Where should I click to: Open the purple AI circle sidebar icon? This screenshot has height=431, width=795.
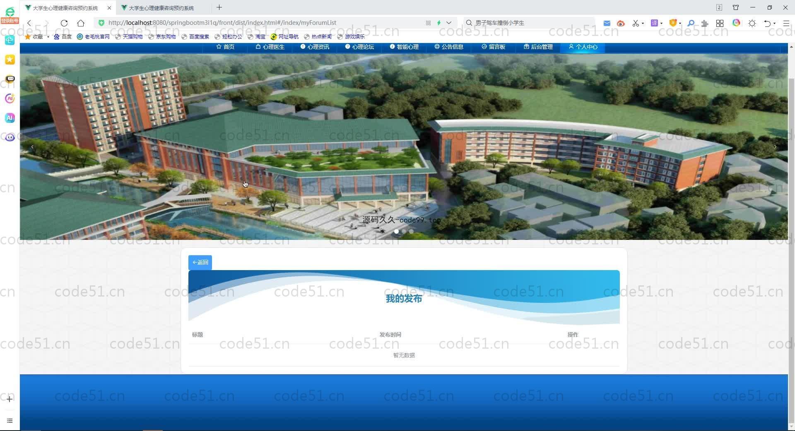(10, 98)
